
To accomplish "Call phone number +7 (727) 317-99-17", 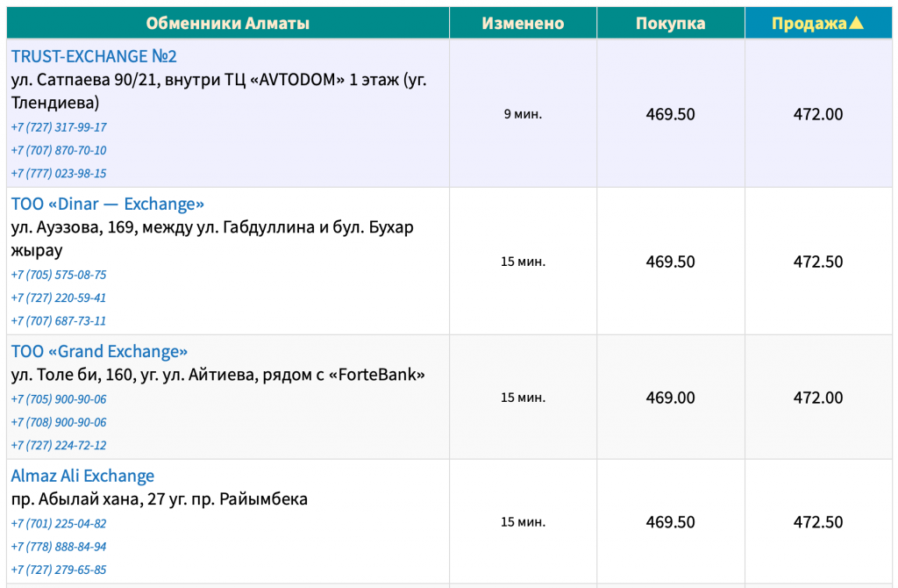I will point(59,127).
